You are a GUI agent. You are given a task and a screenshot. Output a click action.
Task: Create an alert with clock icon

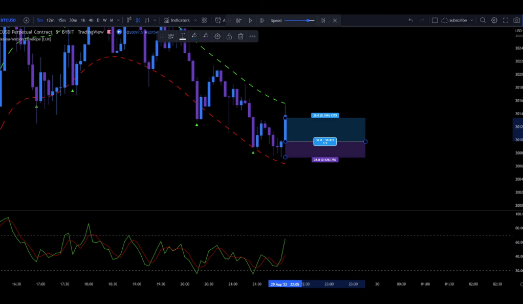[x=218, y=20]
